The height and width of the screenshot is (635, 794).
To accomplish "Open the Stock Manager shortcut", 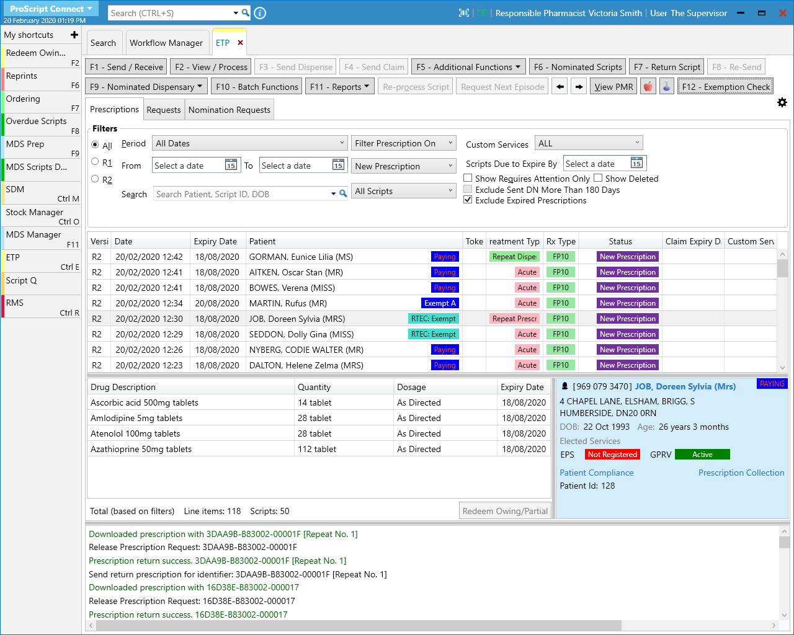I will 42,216.
